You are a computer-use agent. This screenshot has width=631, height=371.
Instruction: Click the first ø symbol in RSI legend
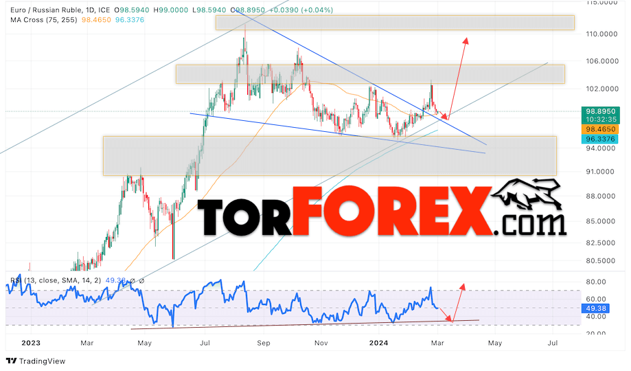(133, 281)
